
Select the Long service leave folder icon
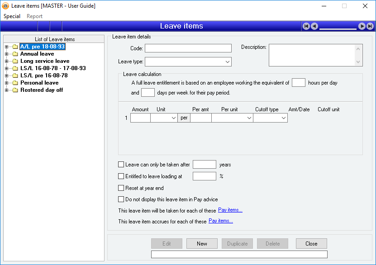point(15,61)
